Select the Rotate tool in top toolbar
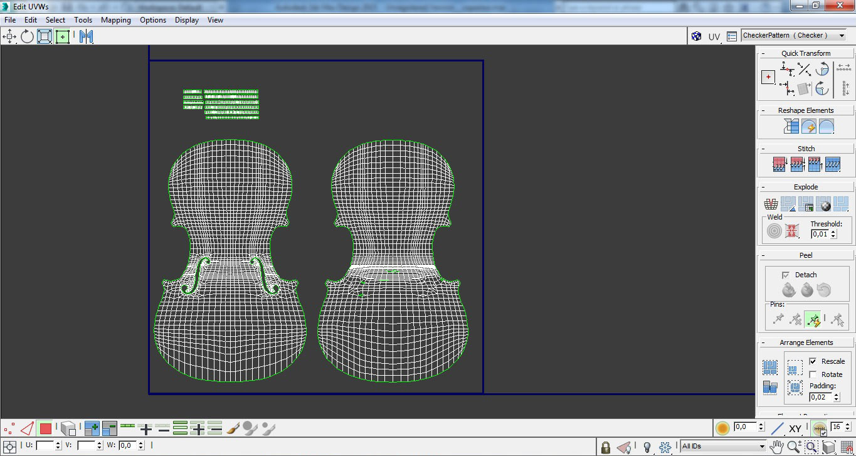Viewport: 856px width, 456px height. 27,36
